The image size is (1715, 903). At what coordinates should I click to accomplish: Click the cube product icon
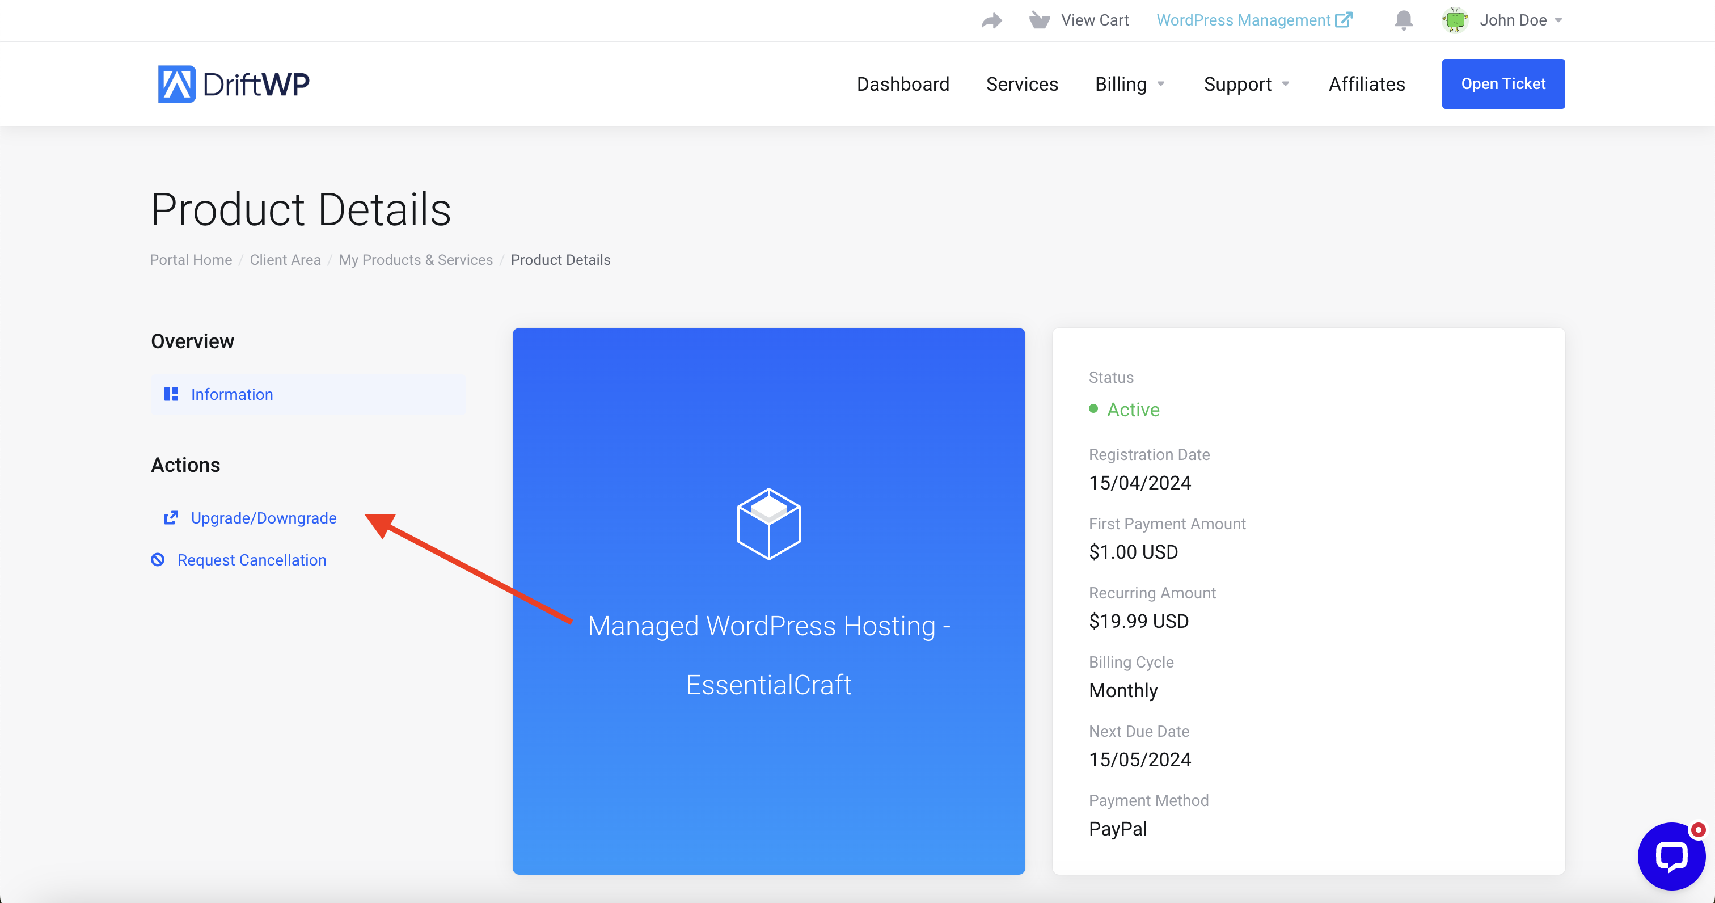point(769,524)
